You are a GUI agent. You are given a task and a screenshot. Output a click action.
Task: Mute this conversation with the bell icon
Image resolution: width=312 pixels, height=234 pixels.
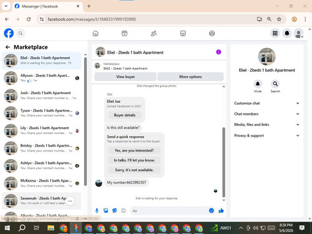pyautogui.click(x=258, y=84)
